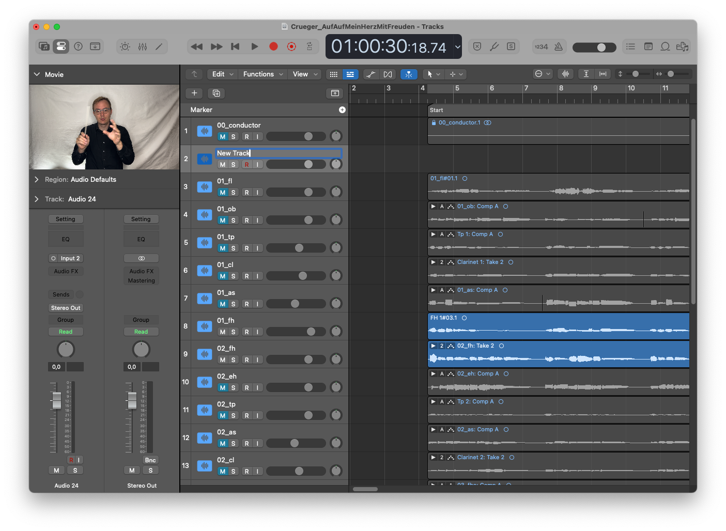Image resolution: width=726 pixels, height=531 pixels.
Task: Click the duplicate track icon
Action: (x=216, y=93)
